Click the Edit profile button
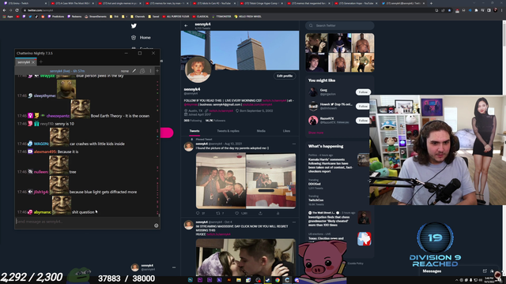The height and width of the screenshot is (284, 506). tap(285, 76)
